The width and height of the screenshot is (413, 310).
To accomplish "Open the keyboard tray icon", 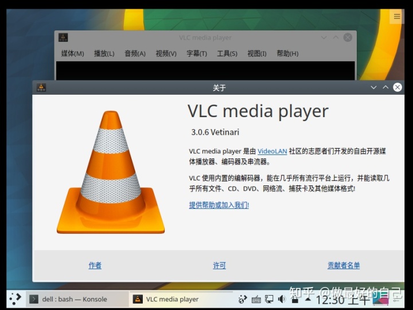I will (x=256, y=300).
